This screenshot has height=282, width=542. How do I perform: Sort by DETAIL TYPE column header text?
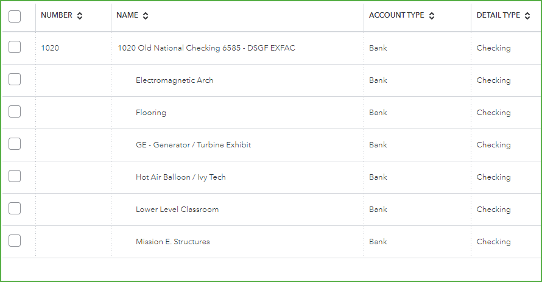498,15
